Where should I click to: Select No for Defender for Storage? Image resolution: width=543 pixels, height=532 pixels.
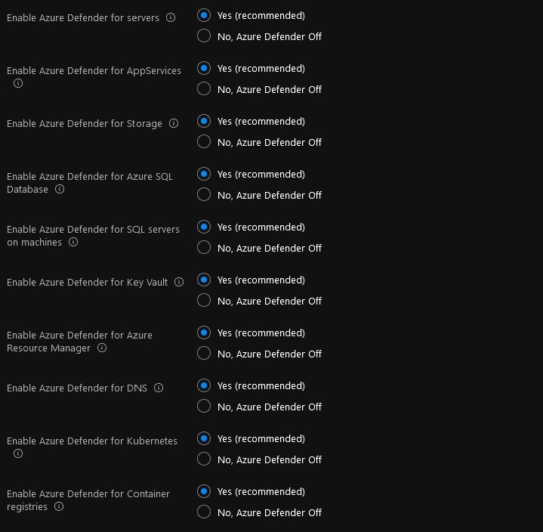coord(203,141)
